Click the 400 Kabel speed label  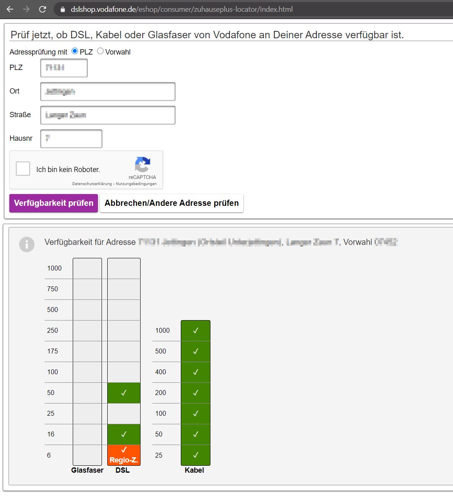(160, 372)
